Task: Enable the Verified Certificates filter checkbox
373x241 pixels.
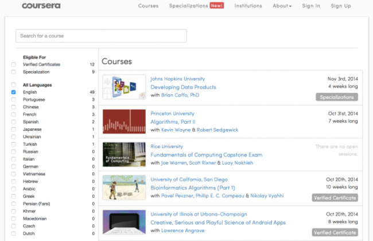Action: pyautogui.click(x=13, y=65)
